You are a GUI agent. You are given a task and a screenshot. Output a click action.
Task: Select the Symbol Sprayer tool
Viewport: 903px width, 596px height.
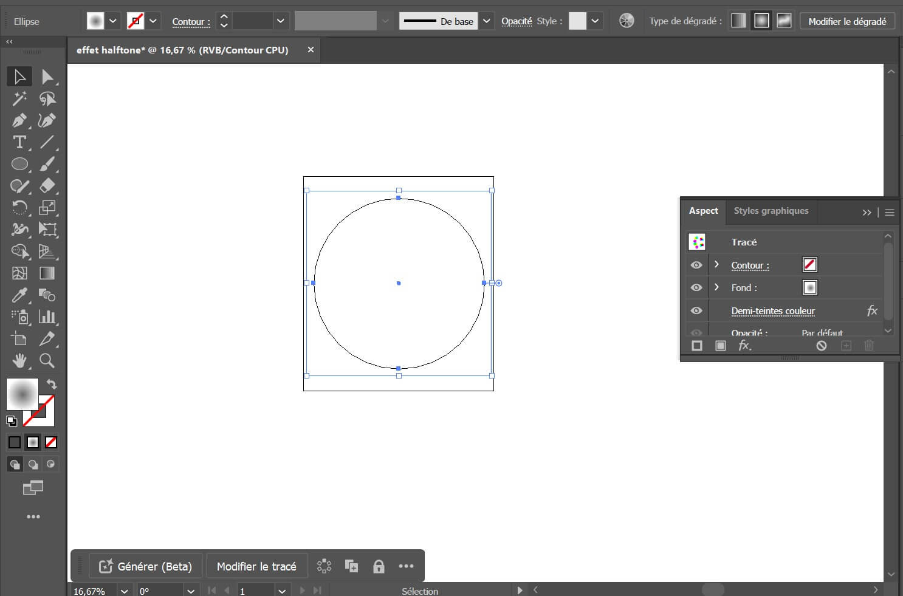click(19, 317)
